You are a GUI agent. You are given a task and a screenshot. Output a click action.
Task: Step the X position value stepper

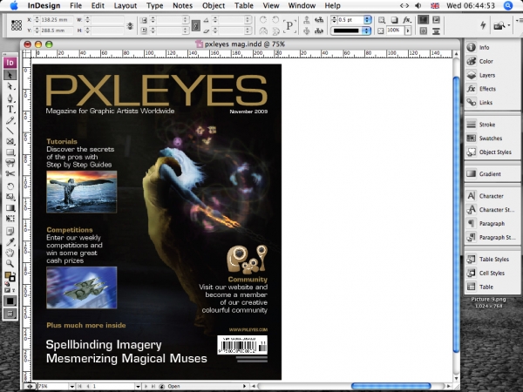pyautogui.click(x=37, y=20)
